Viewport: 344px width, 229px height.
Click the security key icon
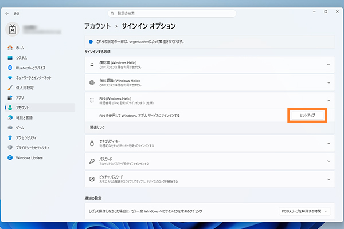(x=92, y=143)
